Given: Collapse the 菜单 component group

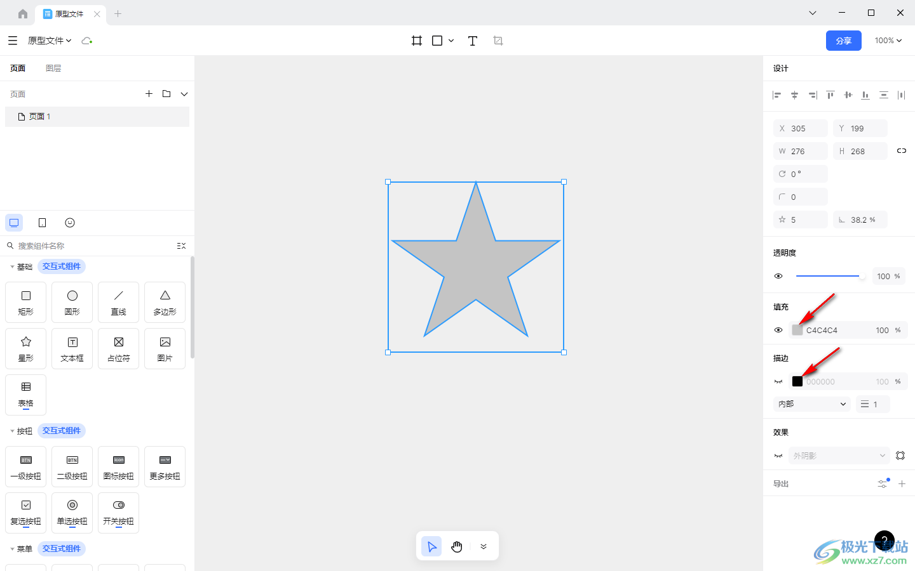Looking at the screenshot, I should click(12, 549).
